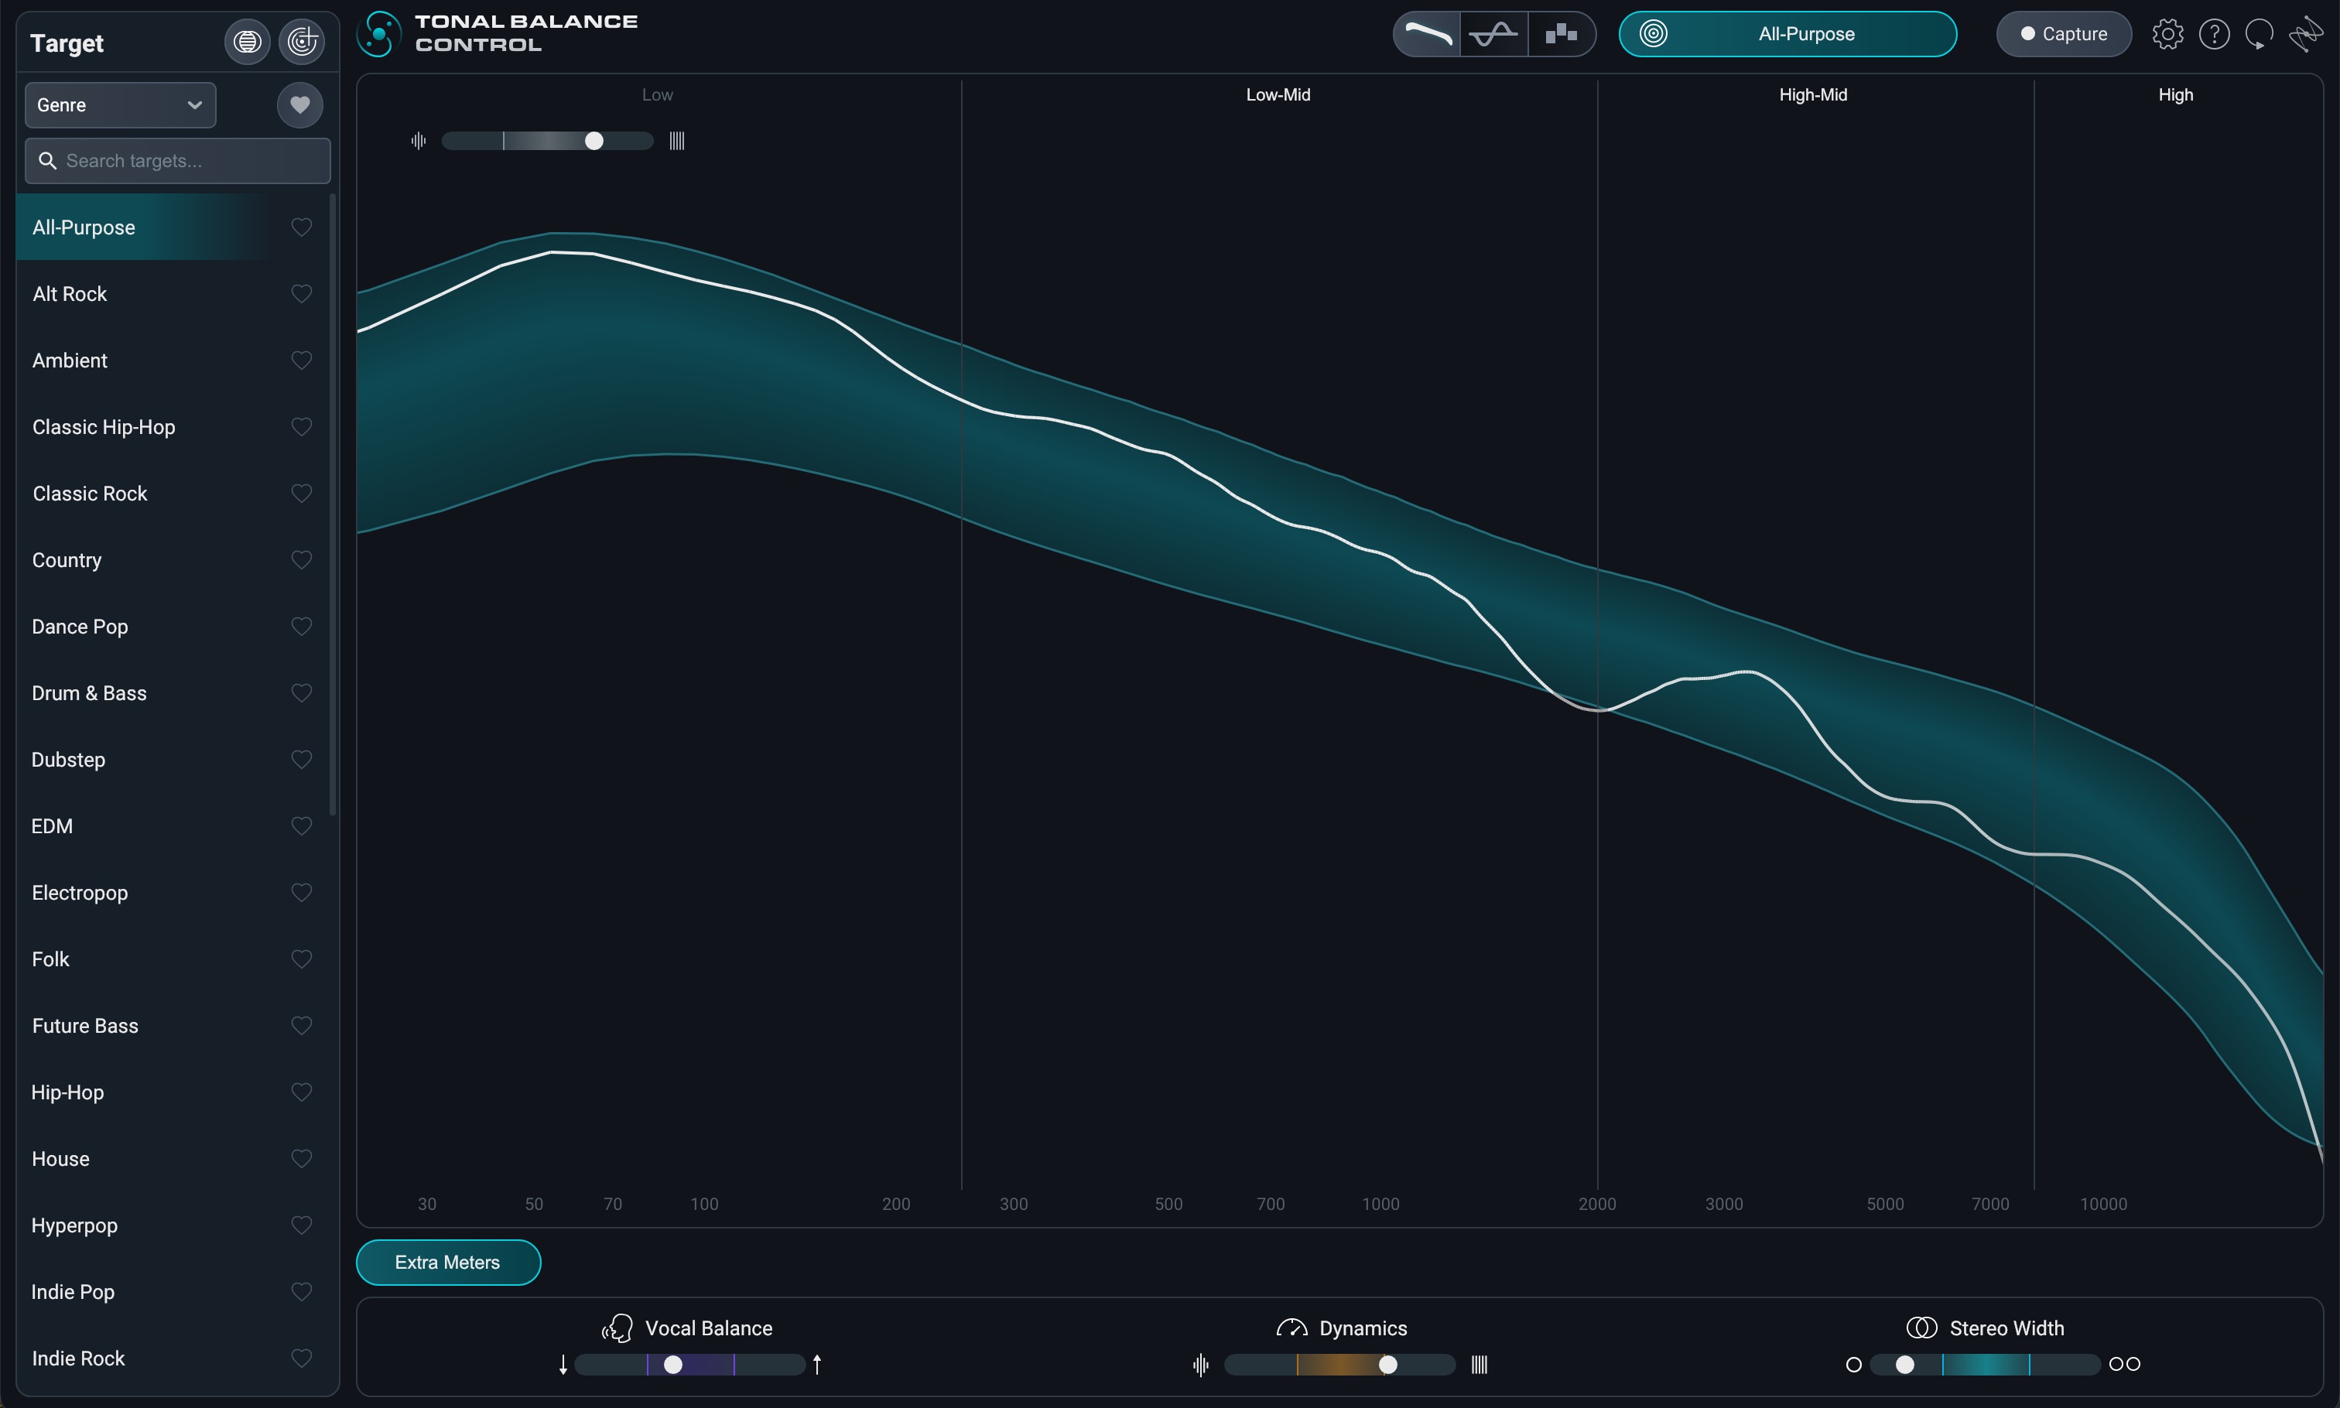Open settings with the gear icon

(2167, 34)
